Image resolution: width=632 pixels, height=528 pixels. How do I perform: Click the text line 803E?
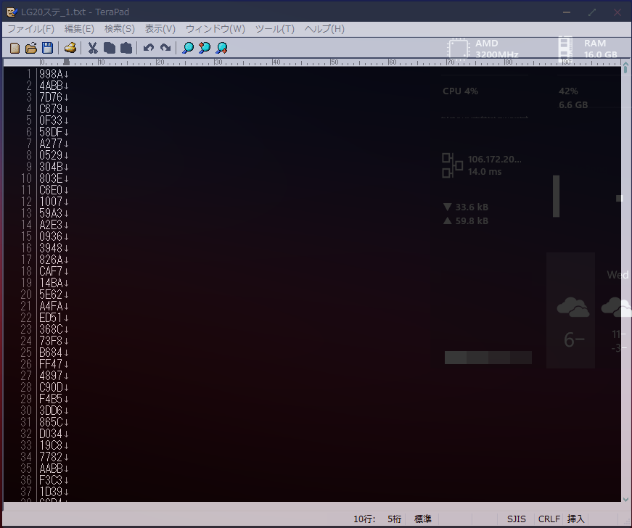51,178
